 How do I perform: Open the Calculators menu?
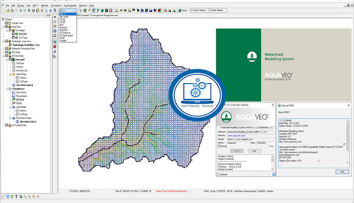[56, 6]
